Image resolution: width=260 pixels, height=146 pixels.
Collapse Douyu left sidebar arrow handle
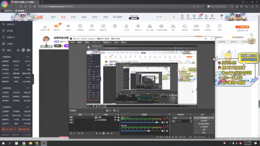click(33, 79)
